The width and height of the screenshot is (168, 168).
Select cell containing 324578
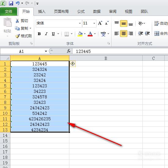tap(40, 97)
